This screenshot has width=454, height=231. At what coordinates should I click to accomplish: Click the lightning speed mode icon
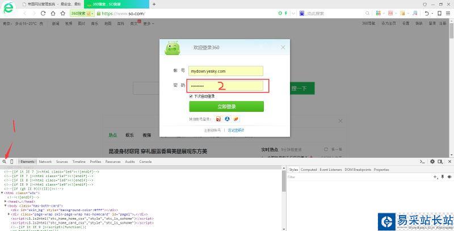[286, 13]
